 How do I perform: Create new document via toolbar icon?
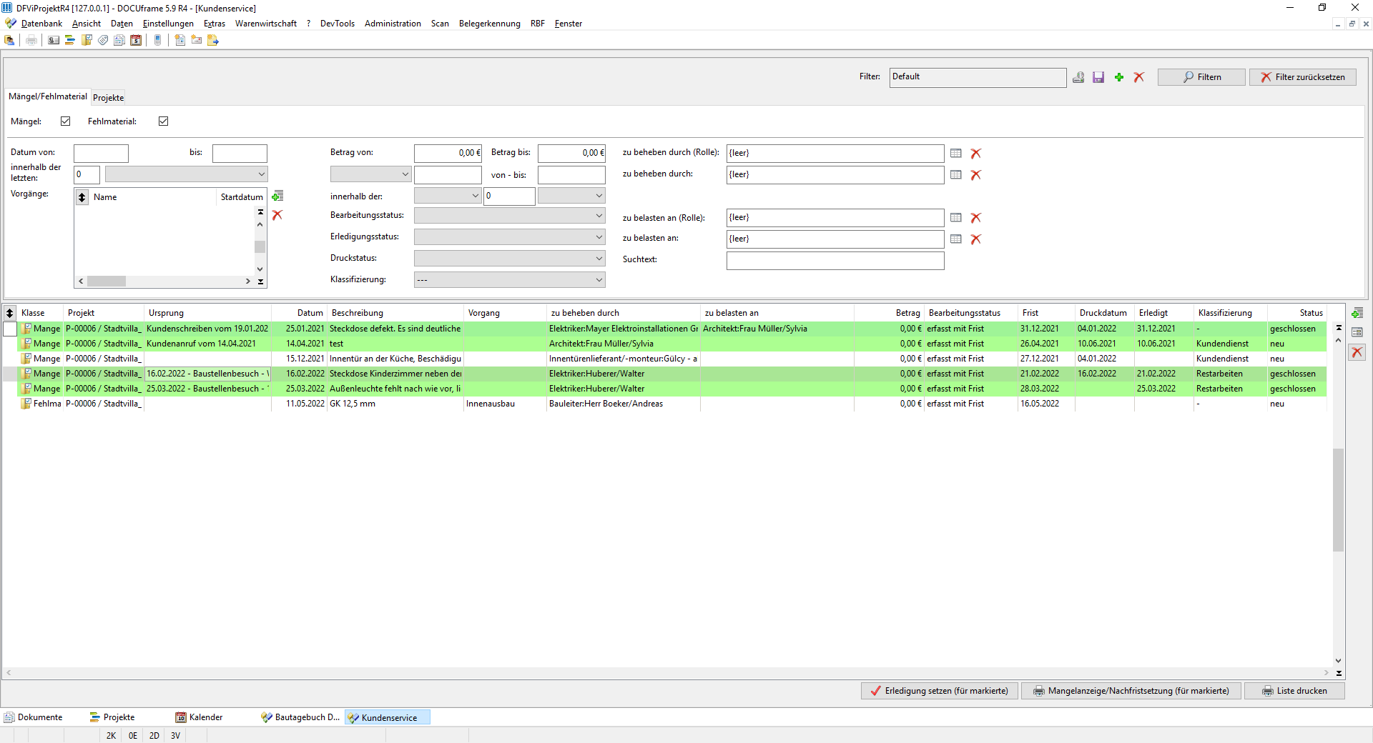180,41
